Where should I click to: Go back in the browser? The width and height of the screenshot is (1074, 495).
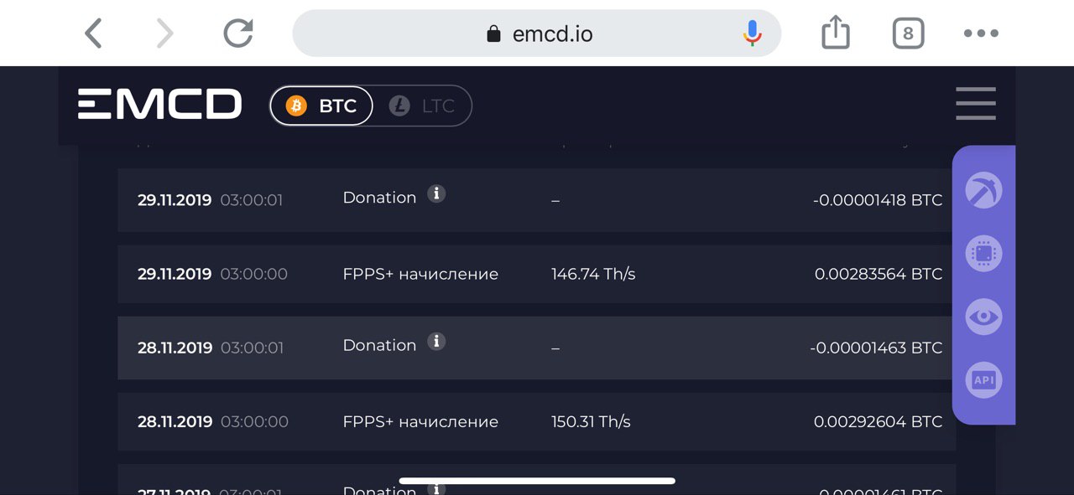tap(93, 34)
